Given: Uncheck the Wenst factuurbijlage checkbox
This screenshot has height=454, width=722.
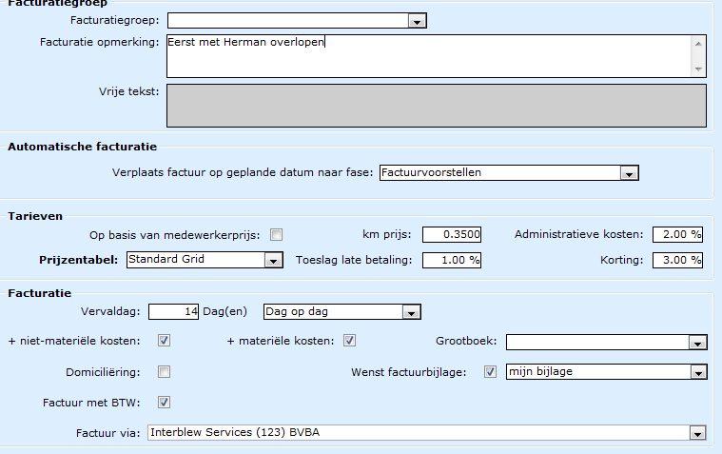Looking at the screenshot, I should [x=491, y=371].
